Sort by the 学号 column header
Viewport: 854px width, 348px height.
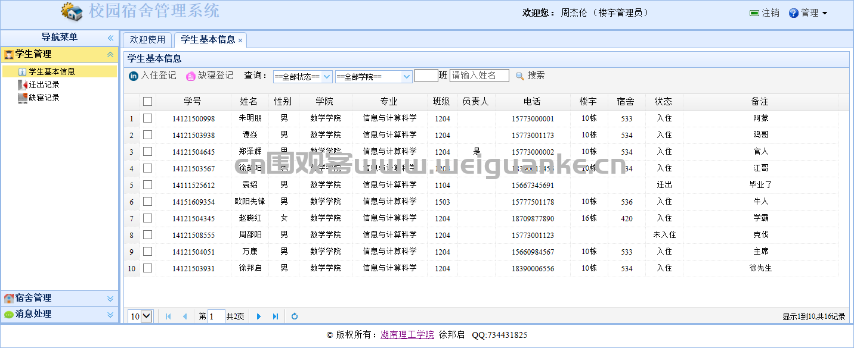point(193,102)
